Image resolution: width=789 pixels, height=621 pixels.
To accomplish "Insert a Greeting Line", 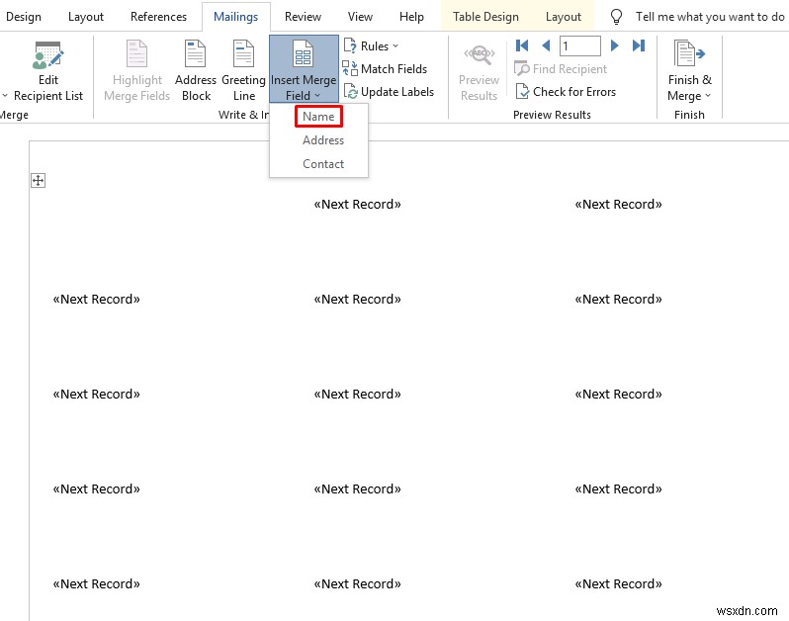I will [x=243, y=71].
